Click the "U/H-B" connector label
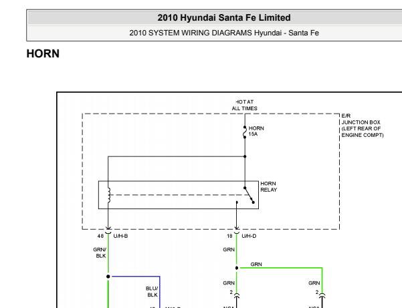Image resolution: width=402 pixels, height=308 pixels. click(x=120, y=236)
